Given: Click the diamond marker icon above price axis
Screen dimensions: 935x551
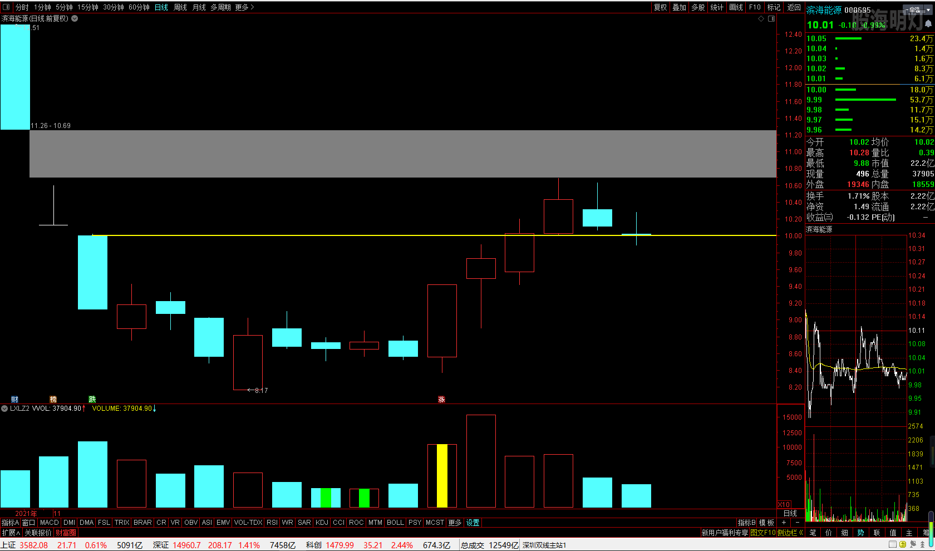Looking at the screenshot, I should [x=761, y=19].
